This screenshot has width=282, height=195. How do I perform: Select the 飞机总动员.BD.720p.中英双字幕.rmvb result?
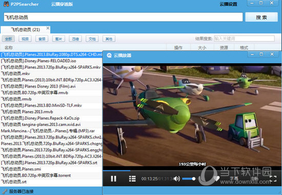pyautogui.click(x=51, y=93)
